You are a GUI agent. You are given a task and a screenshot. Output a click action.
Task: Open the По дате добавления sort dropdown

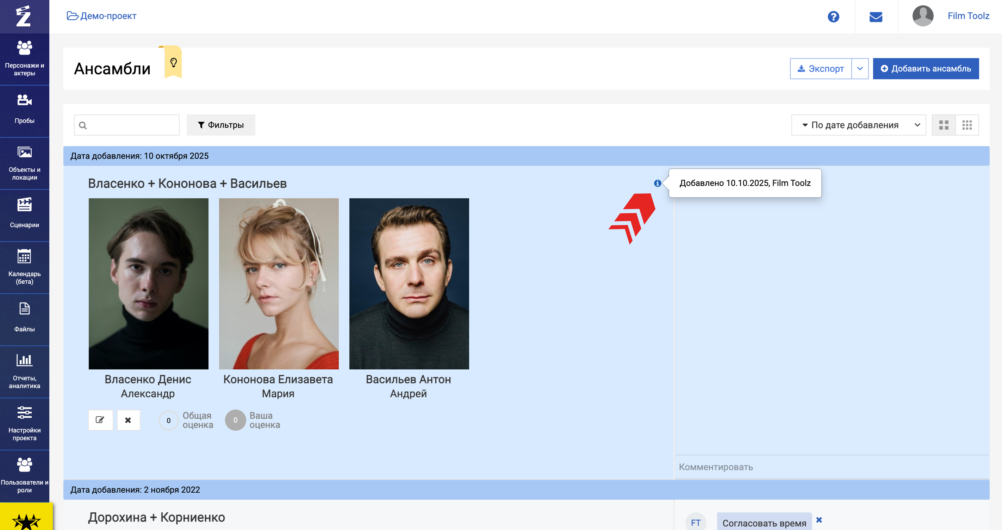tap(858, 125)
